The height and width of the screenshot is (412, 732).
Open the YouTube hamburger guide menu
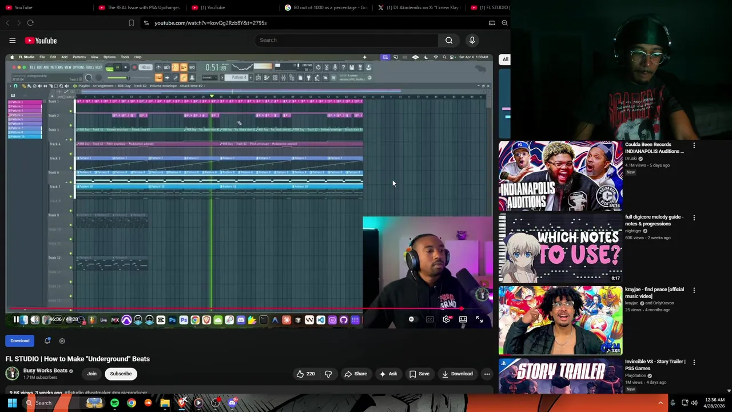pos(12,41)
